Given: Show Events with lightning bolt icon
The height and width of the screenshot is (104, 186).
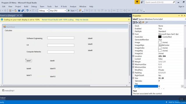Looking at the screenshot, I should click(x=143, y=23).
